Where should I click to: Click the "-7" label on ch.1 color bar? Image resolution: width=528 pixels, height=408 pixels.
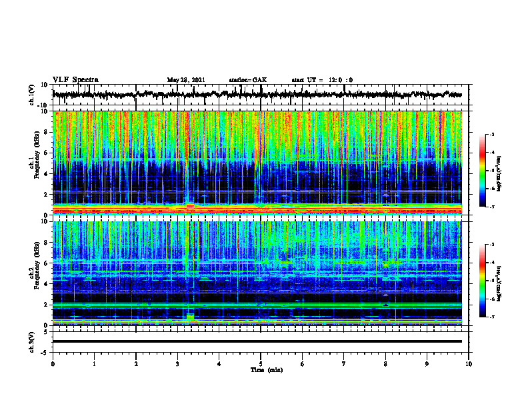coord(492,207)
